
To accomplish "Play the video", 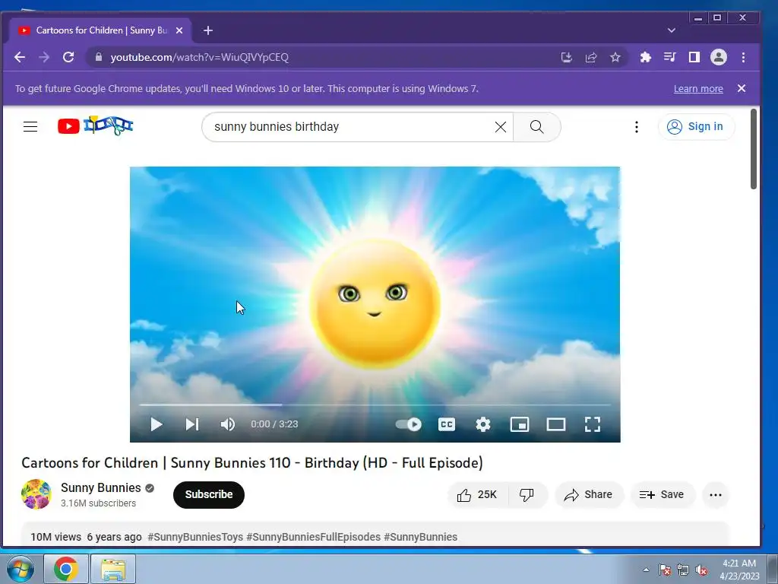I will (157, 424).
